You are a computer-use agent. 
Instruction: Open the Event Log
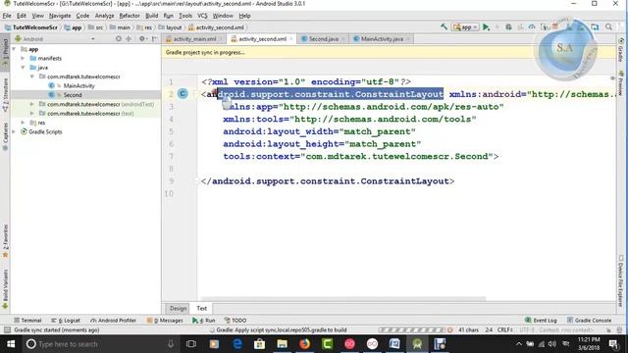541,321
